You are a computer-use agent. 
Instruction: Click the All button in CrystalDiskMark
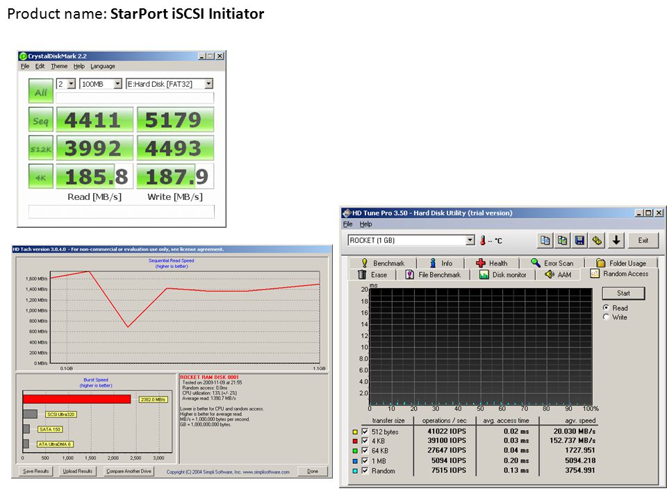pos(41,91)
